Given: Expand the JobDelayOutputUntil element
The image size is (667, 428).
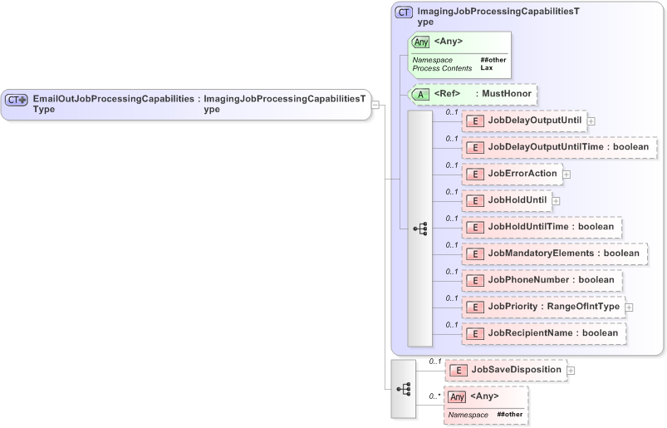Looking at the screenshot, I should coord(591,121).
